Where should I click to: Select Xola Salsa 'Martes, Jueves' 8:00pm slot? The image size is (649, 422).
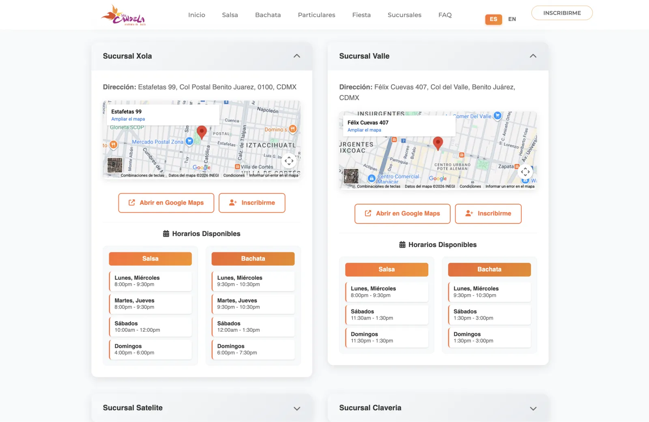click(x=150, y=304)
